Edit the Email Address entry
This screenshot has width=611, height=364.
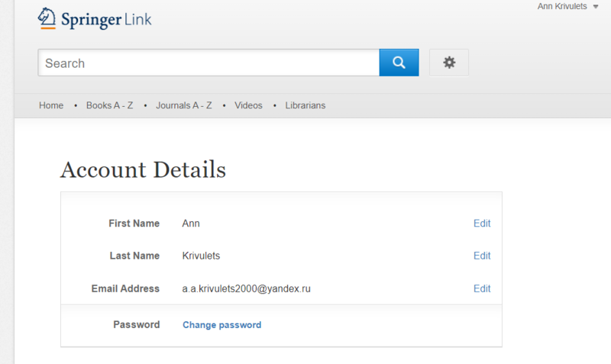pos(482,288)
